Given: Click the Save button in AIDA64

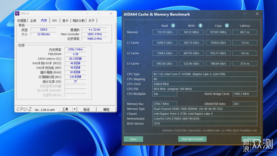Looking at the screenshot, I should pyautogui.click(x=133, y=139).
